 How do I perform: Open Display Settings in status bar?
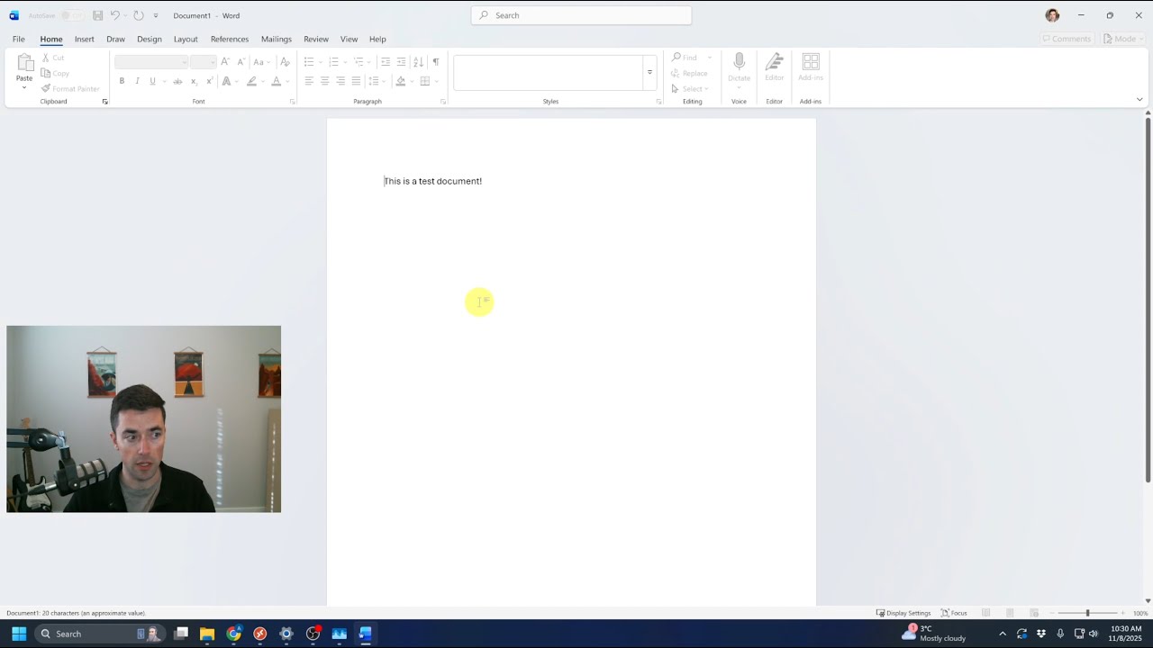[903, 613]
